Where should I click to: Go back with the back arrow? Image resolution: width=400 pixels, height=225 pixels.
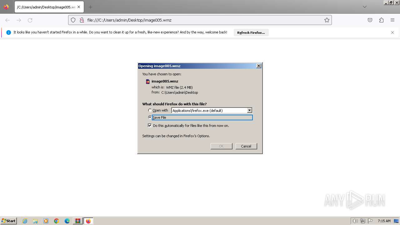[7, 20]
